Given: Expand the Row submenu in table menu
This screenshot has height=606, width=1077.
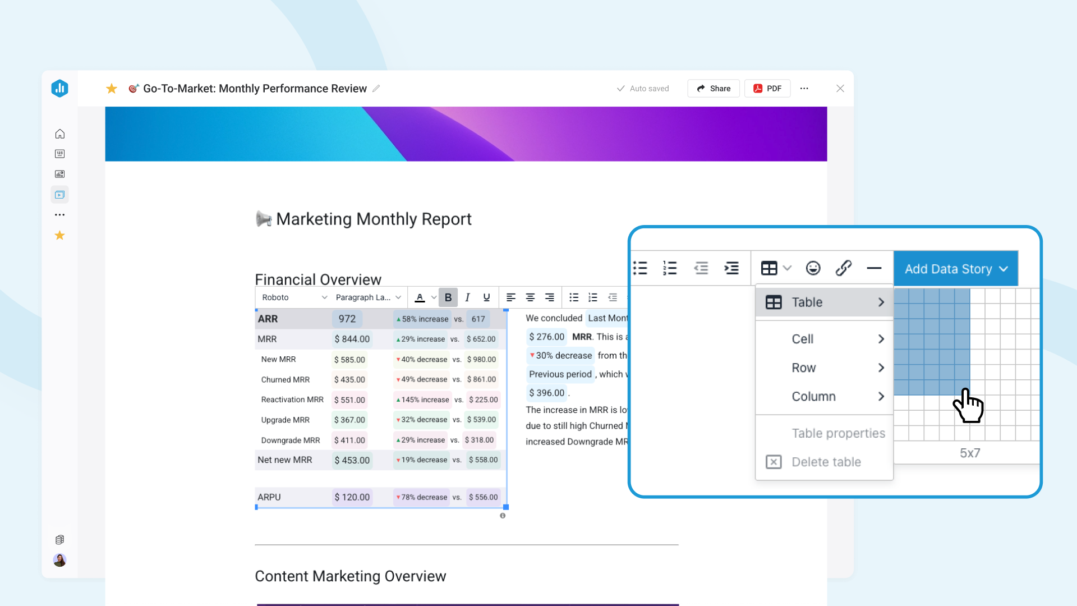Looking at the screenshot, I should click(x=823, y=368).
